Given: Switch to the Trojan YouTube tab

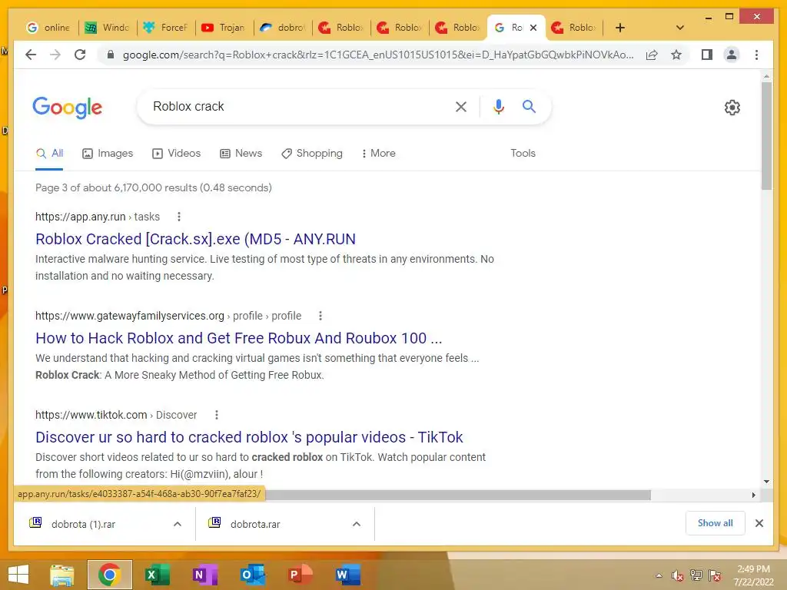Looking at the screenshot, I should [224, 28].
